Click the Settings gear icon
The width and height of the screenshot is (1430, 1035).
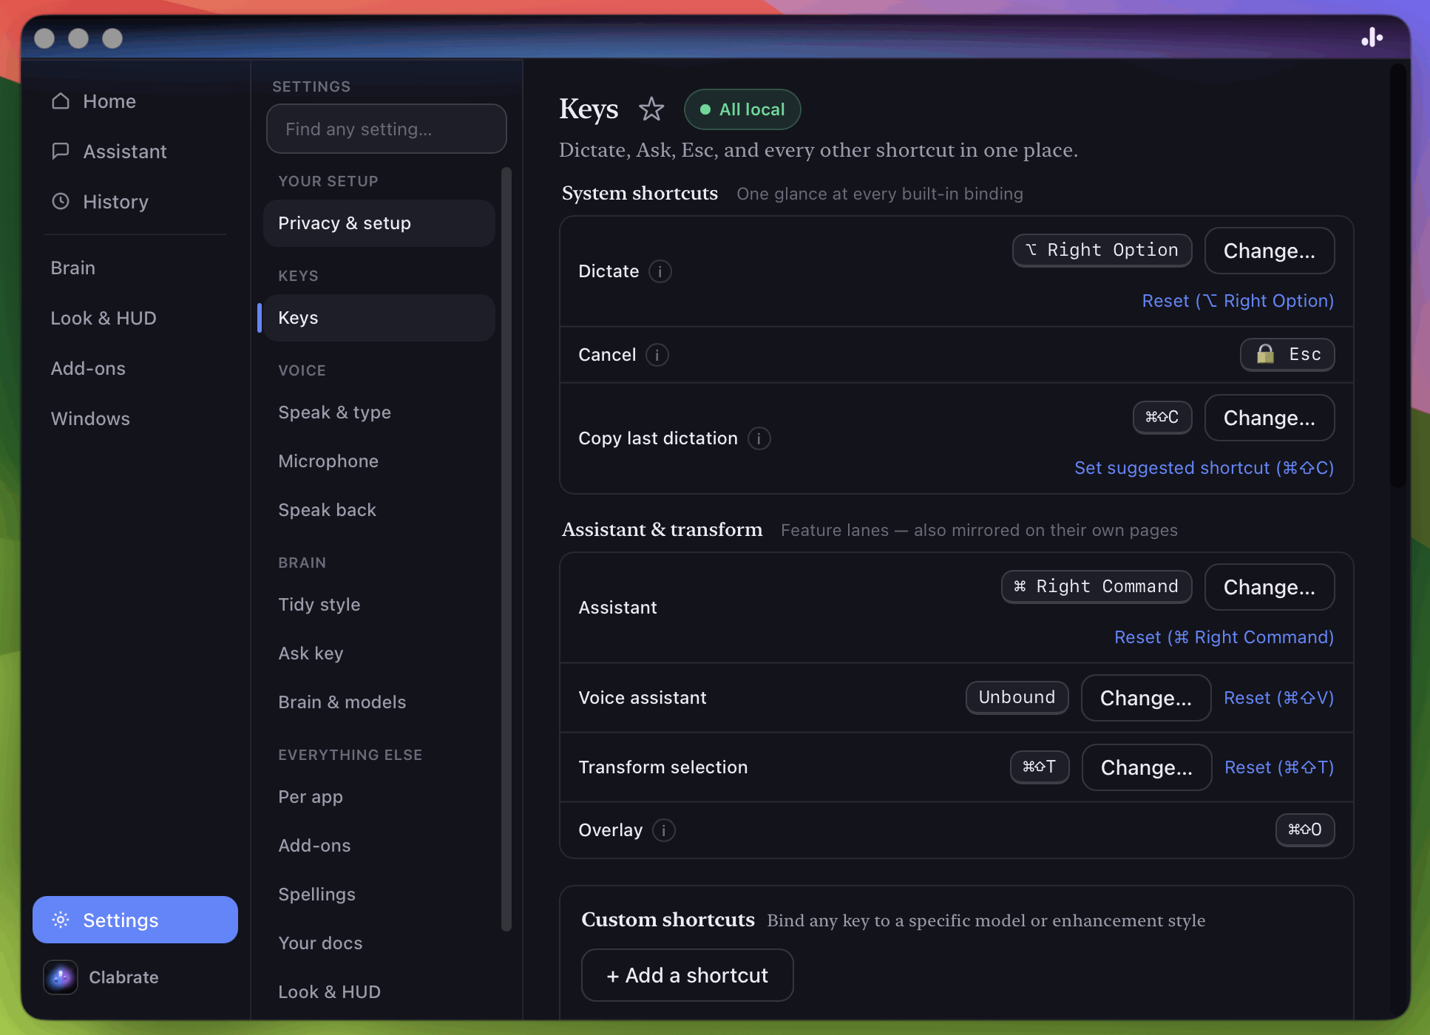coord(61,920)
